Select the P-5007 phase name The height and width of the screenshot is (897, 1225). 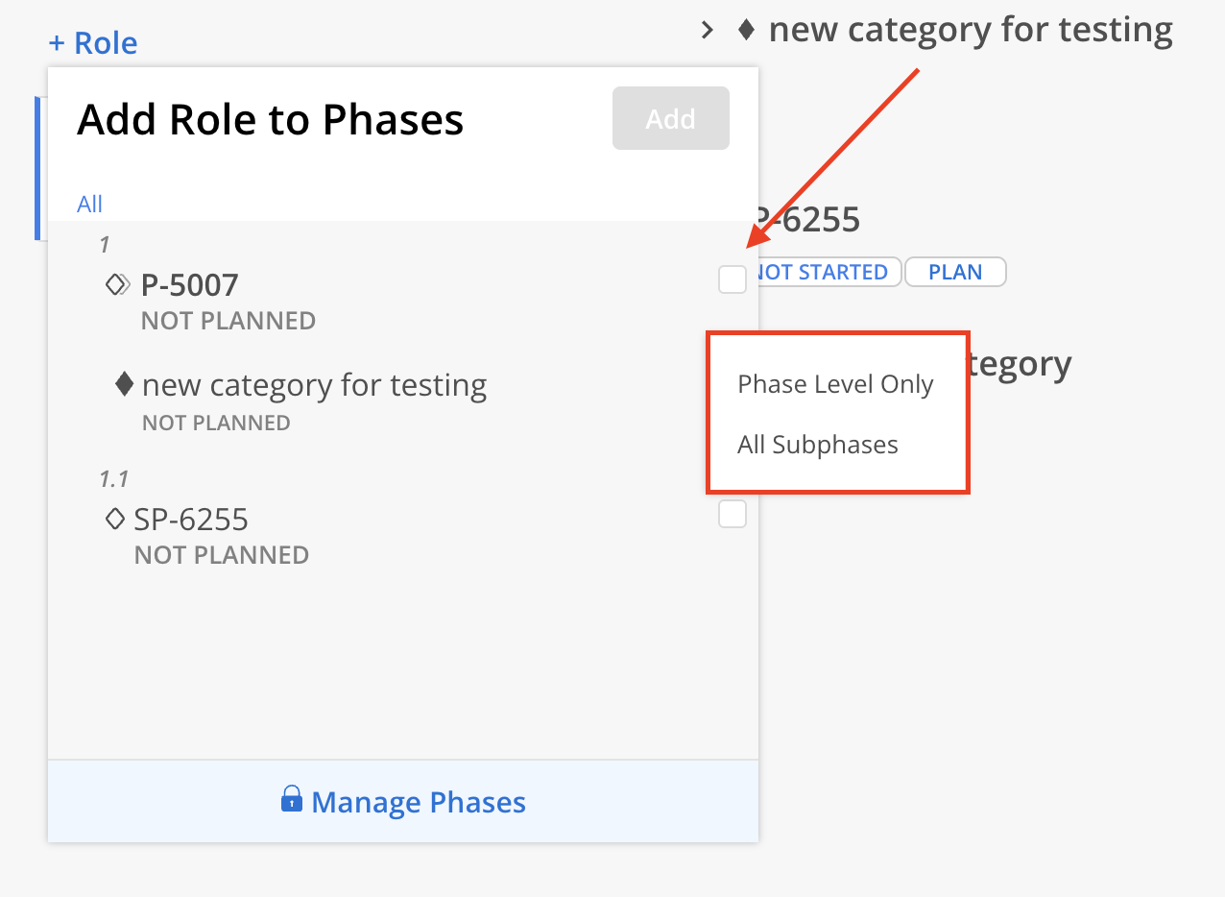189,285
